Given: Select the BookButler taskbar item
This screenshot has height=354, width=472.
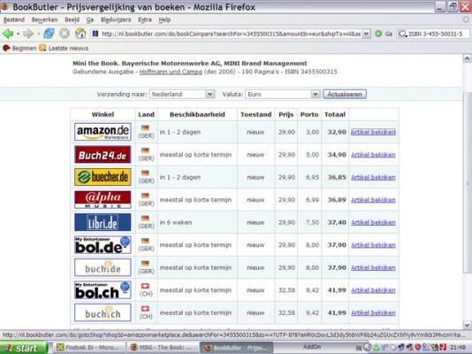Looking at the screenshot, I should tap(237, 348).
